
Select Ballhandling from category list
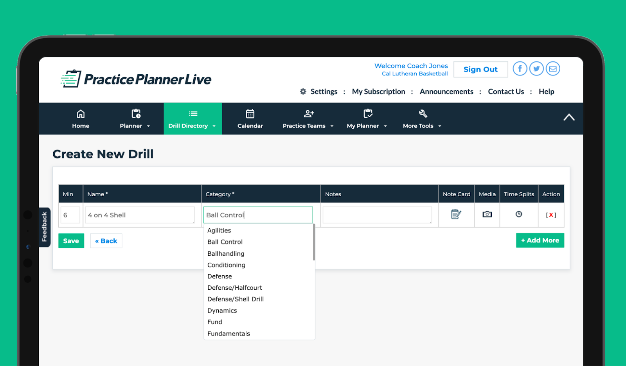pos(226,253)
